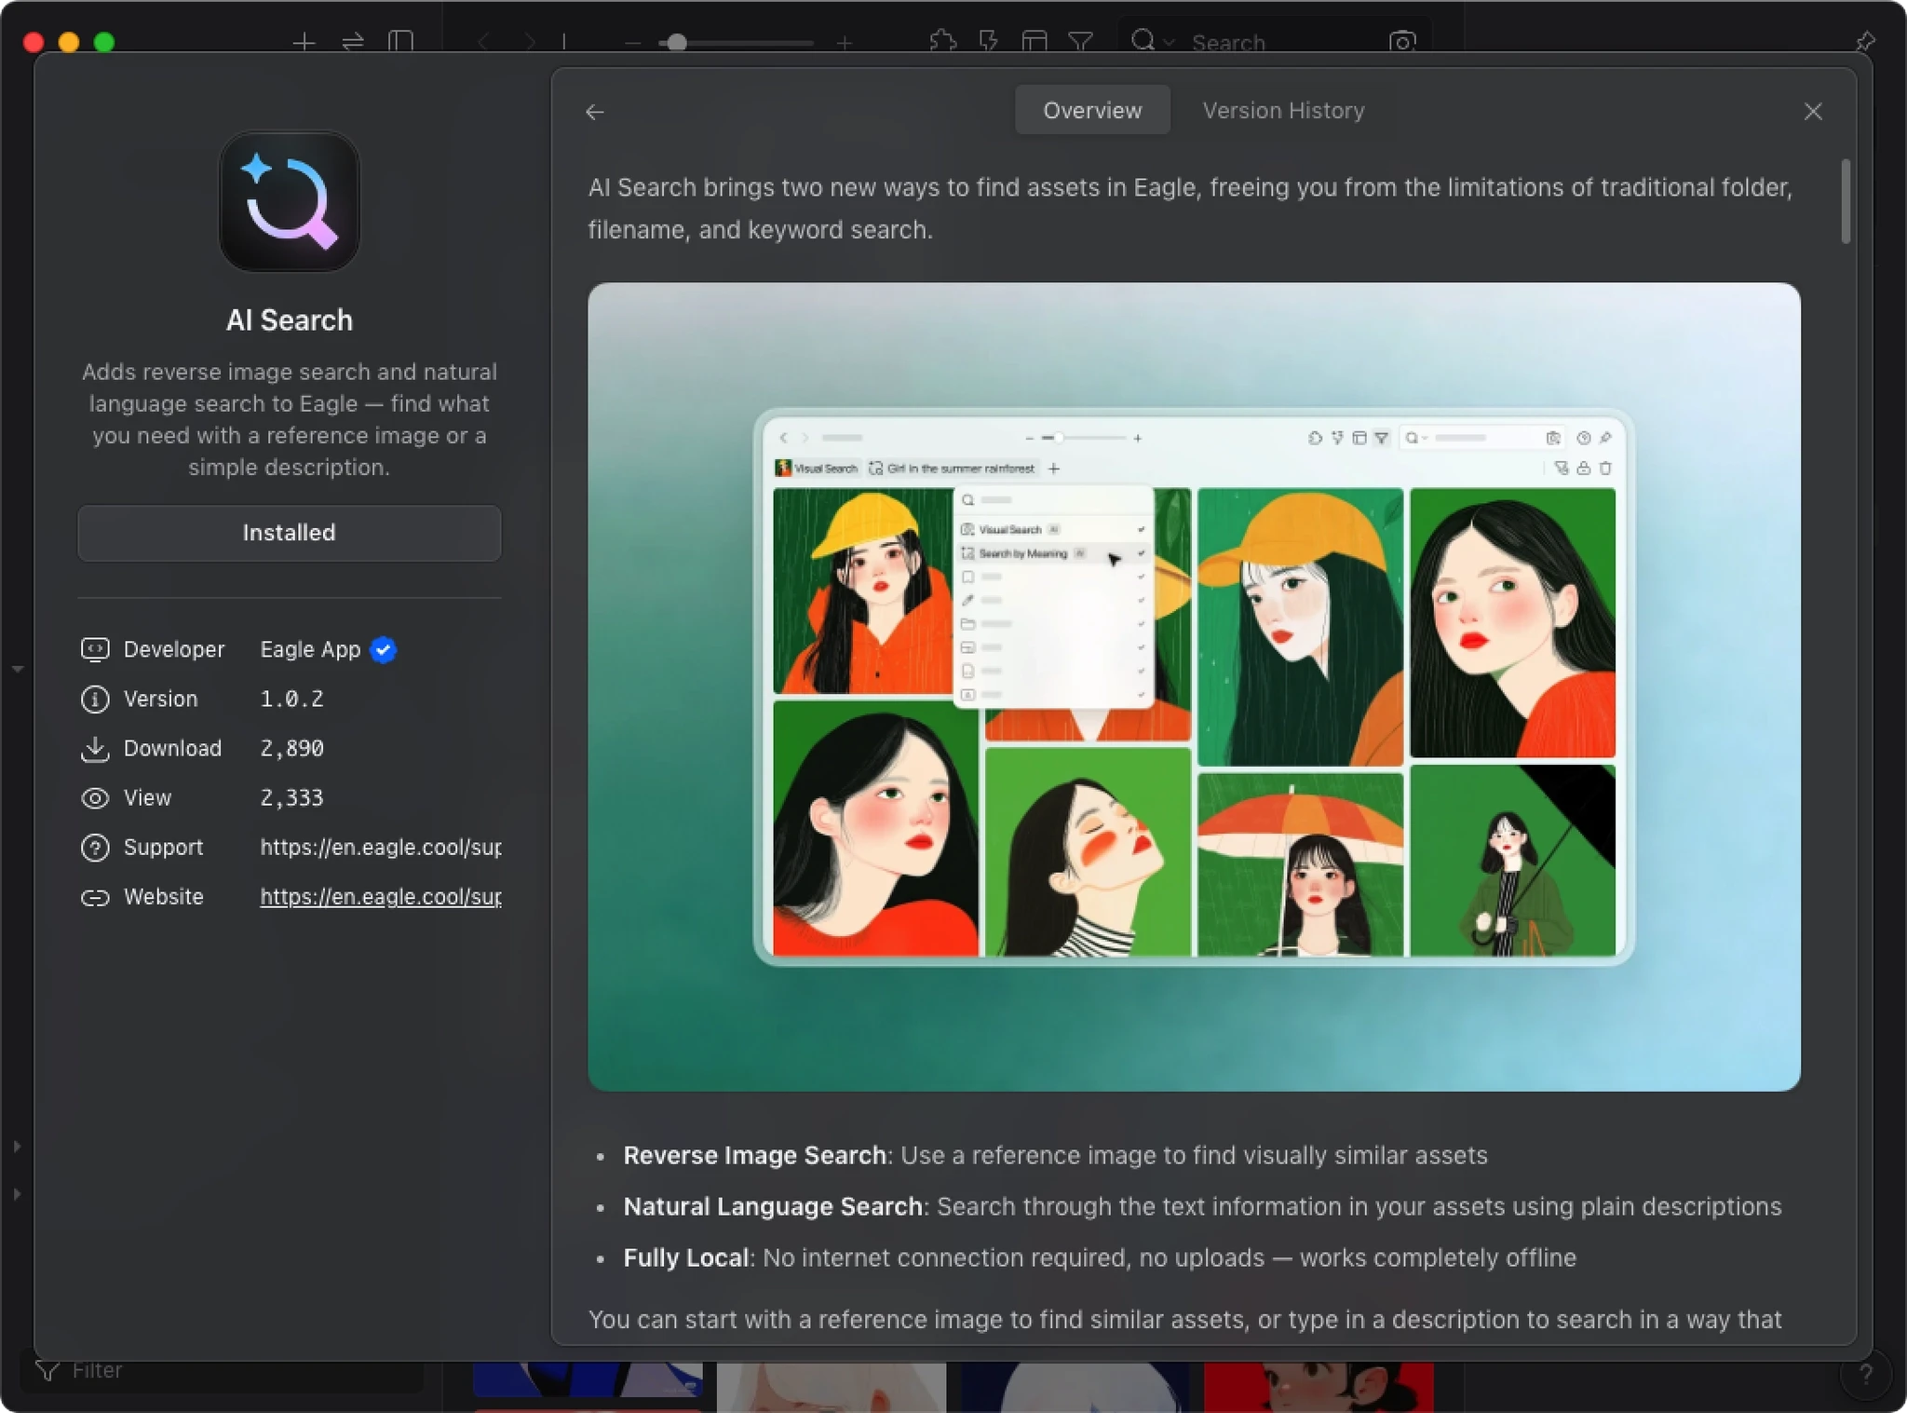Click the camera search-by-image icon

(1401, 42)
